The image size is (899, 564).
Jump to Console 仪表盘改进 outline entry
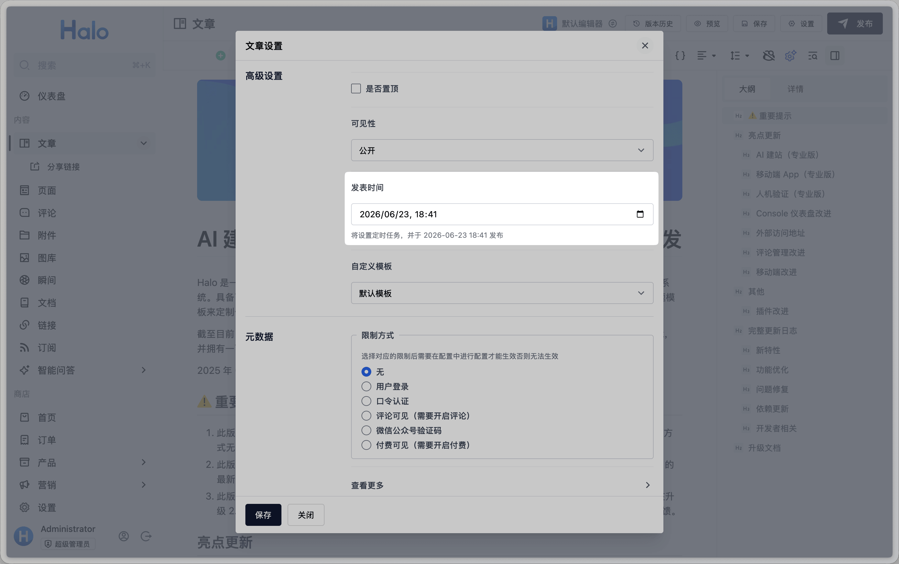[x=793, y=213]
